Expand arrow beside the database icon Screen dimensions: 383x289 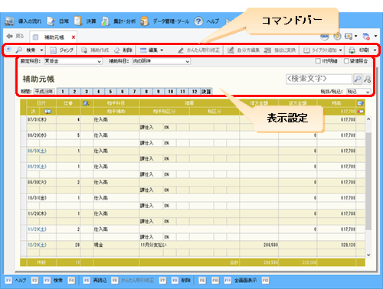point(375,36)
